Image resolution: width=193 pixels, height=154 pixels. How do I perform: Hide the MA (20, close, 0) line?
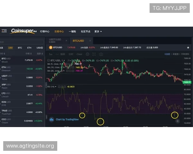point(67,71)
